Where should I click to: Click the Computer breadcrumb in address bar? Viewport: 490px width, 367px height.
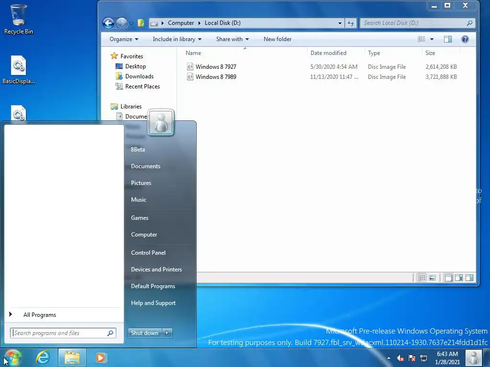(x=181, y=23)
